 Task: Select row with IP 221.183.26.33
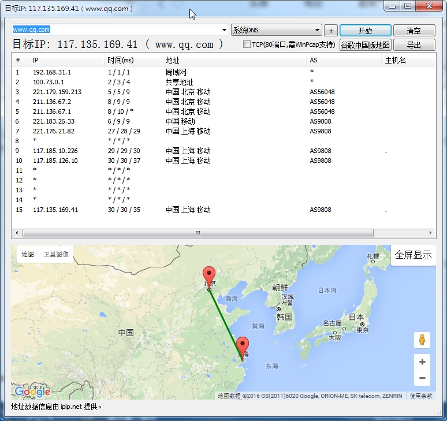coord(223,121)
